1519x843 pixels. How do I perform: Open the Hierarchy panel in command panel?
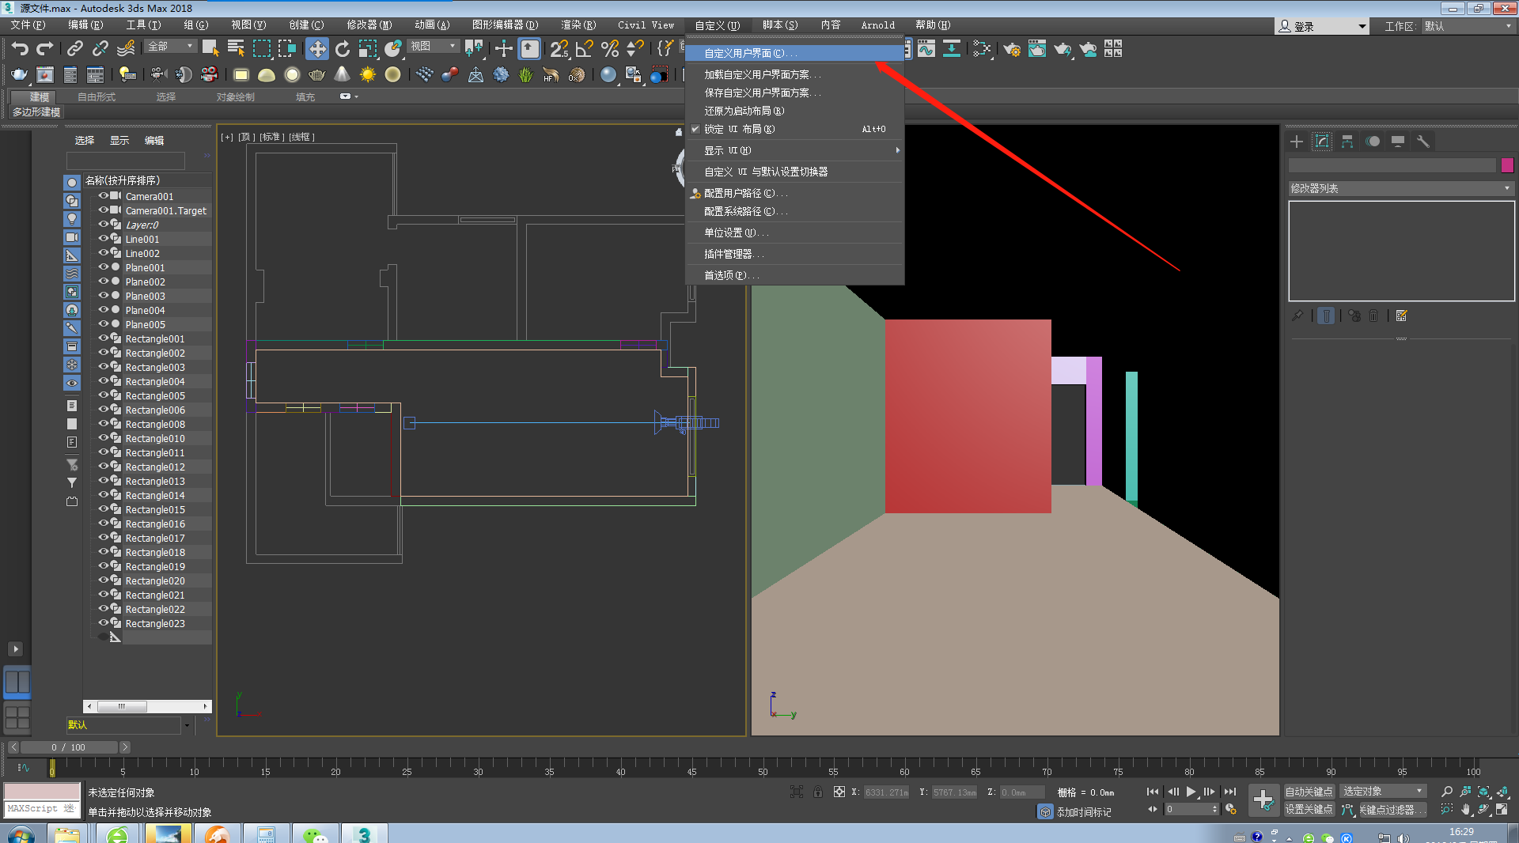coord(1347,141)
